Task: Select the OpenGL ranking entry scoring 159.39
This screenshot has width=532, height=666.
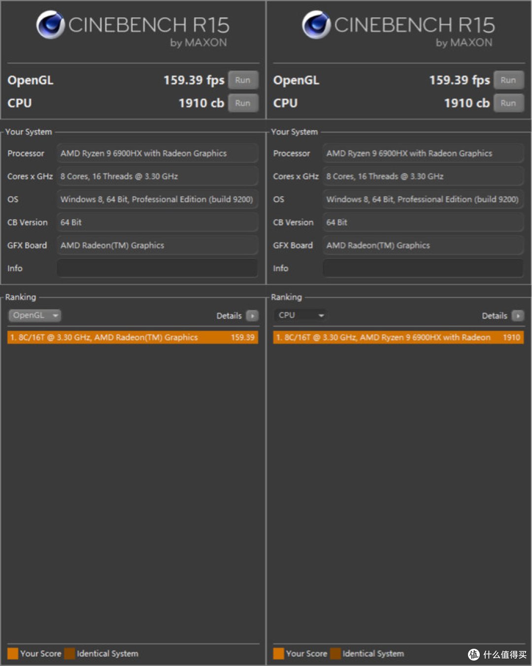Action: point(132,337)
